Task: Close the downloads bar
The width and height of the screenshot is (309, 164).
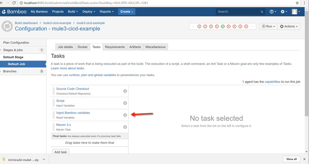Action: tap(304, 159)
